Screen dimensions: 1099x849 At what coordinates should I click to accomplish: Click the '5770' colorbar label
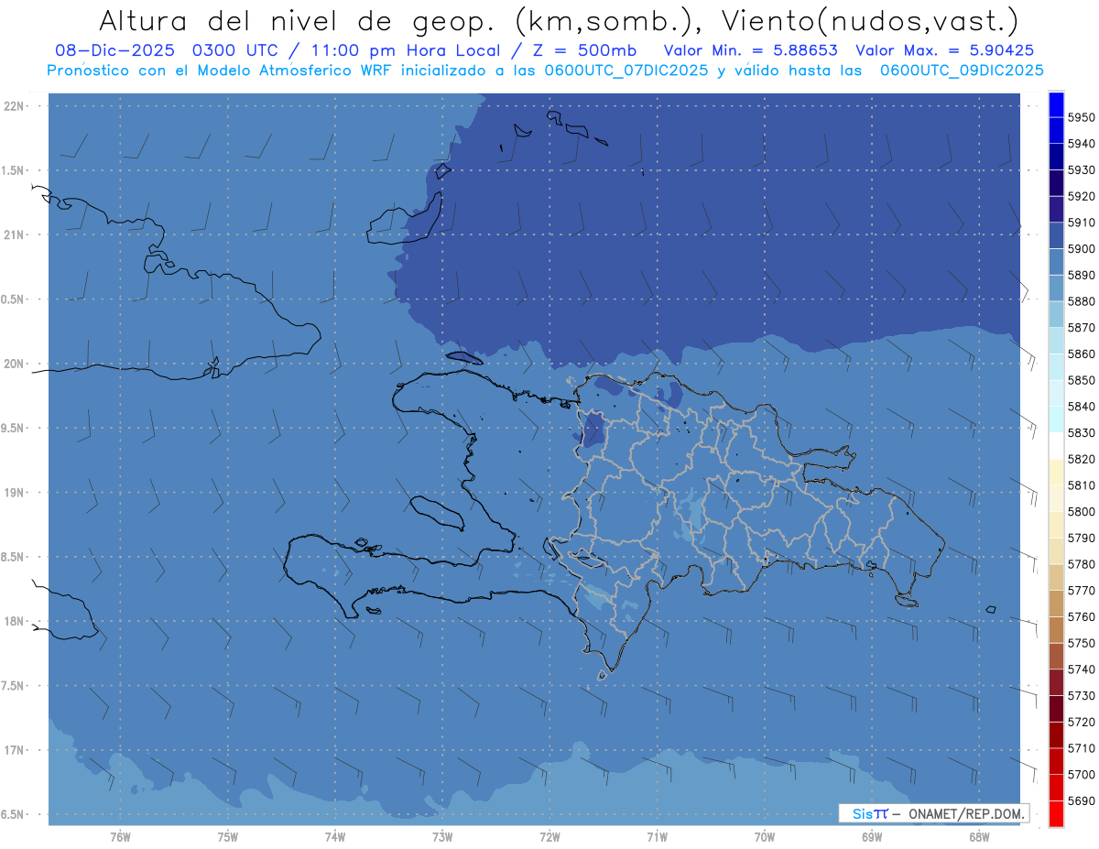coord(1082,590)
